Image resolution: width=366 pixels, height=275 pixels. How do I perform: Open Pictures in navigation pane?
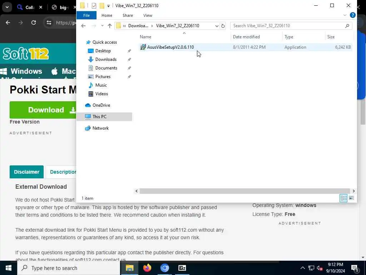[103, 77]
